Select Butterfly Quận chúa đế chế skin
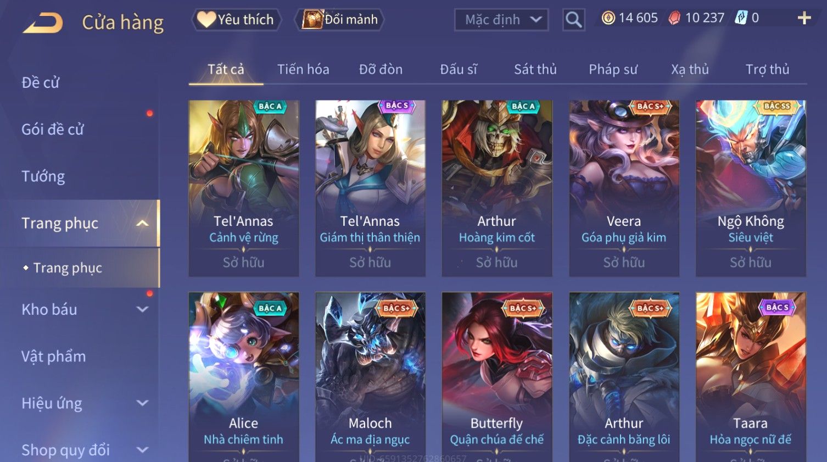The height and width of the screenshot is (462, 827). (496, 377)
